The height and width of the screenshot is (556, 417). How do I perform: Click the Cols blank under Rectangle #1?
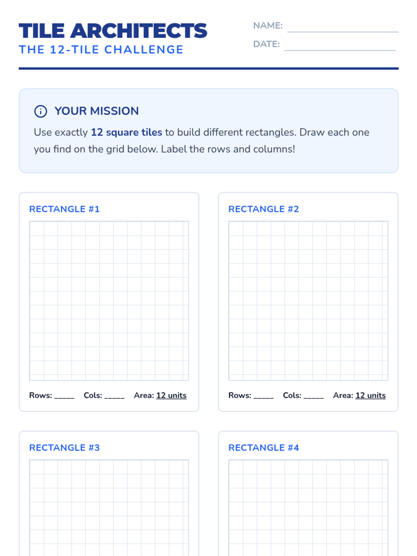click(114, 395)
